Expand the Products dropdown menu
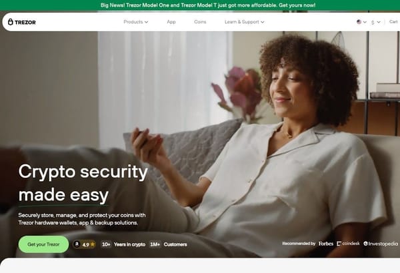Viewport: 400px width, 273px height. [x=136, y=22]
